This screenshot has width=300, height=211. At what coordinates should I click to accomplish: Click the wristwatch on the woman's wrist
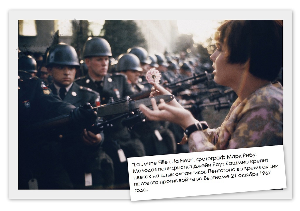click(196, 128)
